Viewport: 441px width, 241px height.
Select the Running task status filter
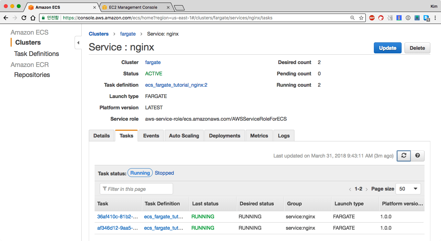click(x=140, y=173)
